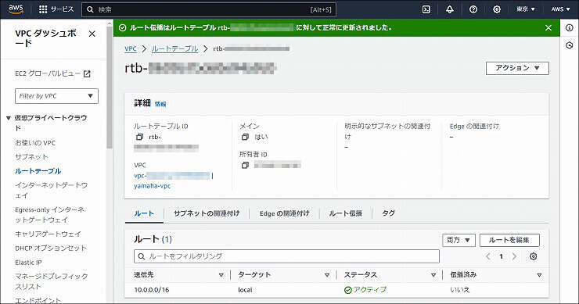Viewport: 579px width, 304px height.
Task: Open EC2 グローバルビュー external link icon
Action: click(x=87, y=73)
